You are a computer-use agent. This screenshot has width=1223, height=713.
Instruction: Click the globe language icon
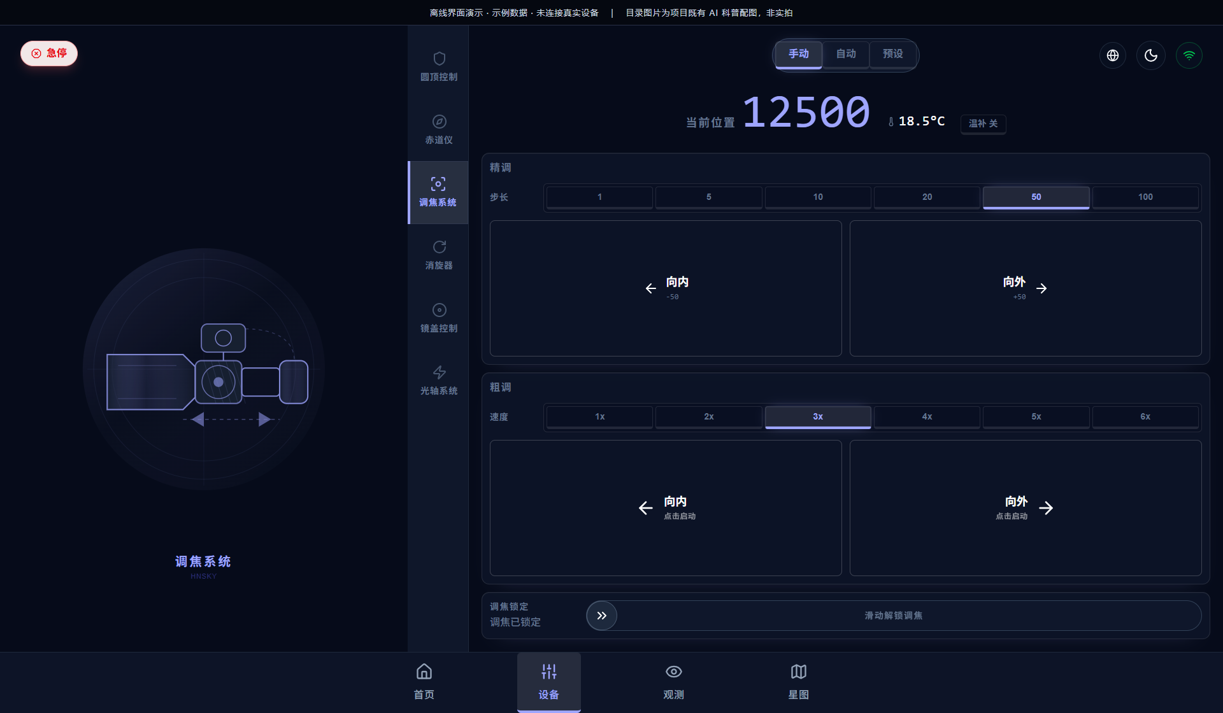1113,55
